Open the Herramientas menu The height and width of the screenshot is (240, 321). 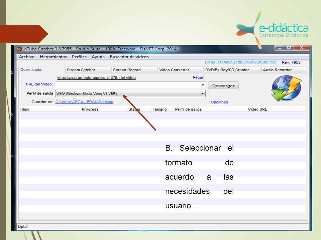(x=53, y=57)
